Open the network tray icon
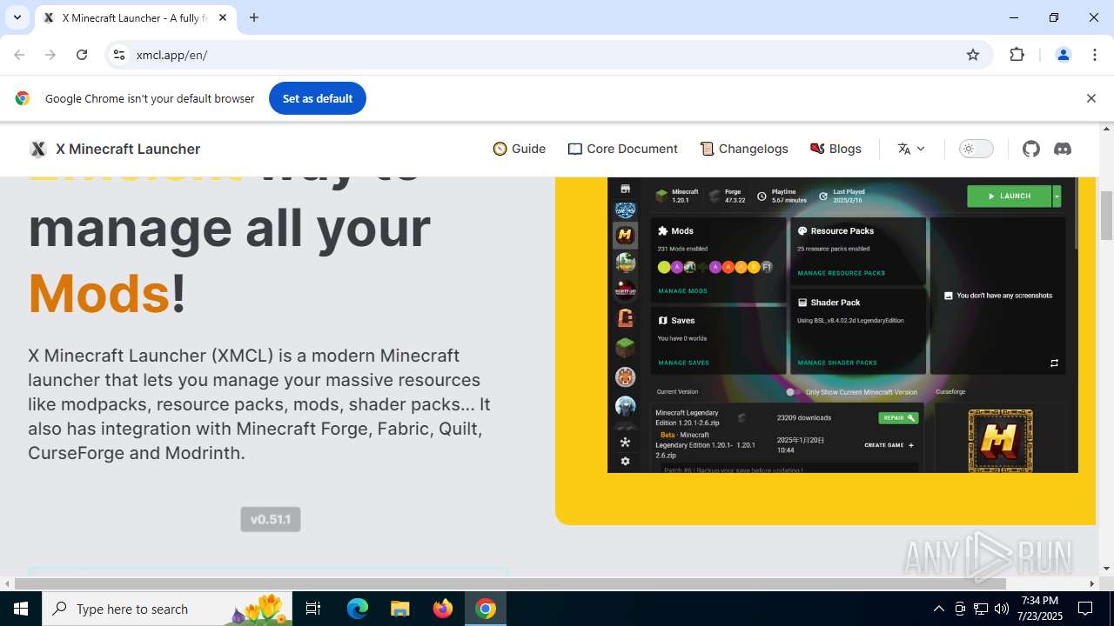1114x626 pixels. click(981, 609)
